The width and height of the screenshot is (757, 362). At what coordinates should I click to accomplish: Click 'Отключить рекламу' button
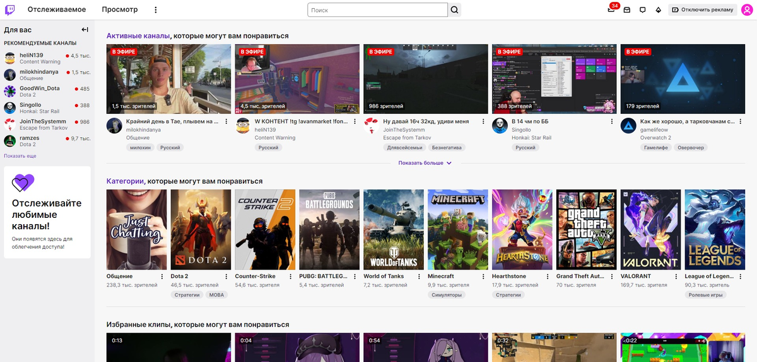click(703, 10)
